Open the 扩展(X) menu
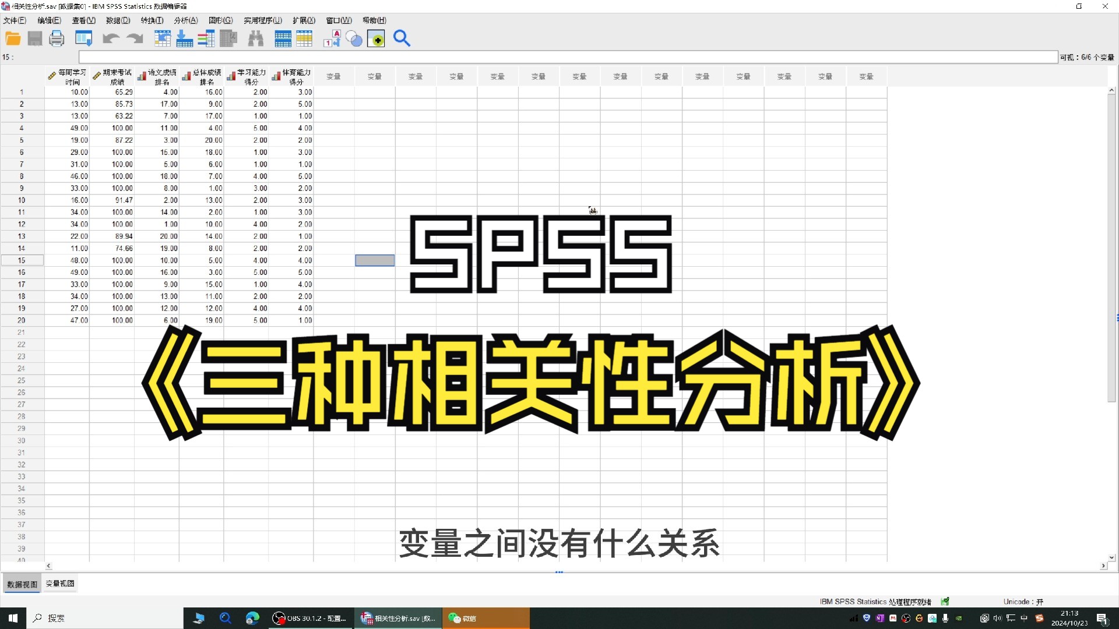The image size is (1119, 629). tap(304, 20)
